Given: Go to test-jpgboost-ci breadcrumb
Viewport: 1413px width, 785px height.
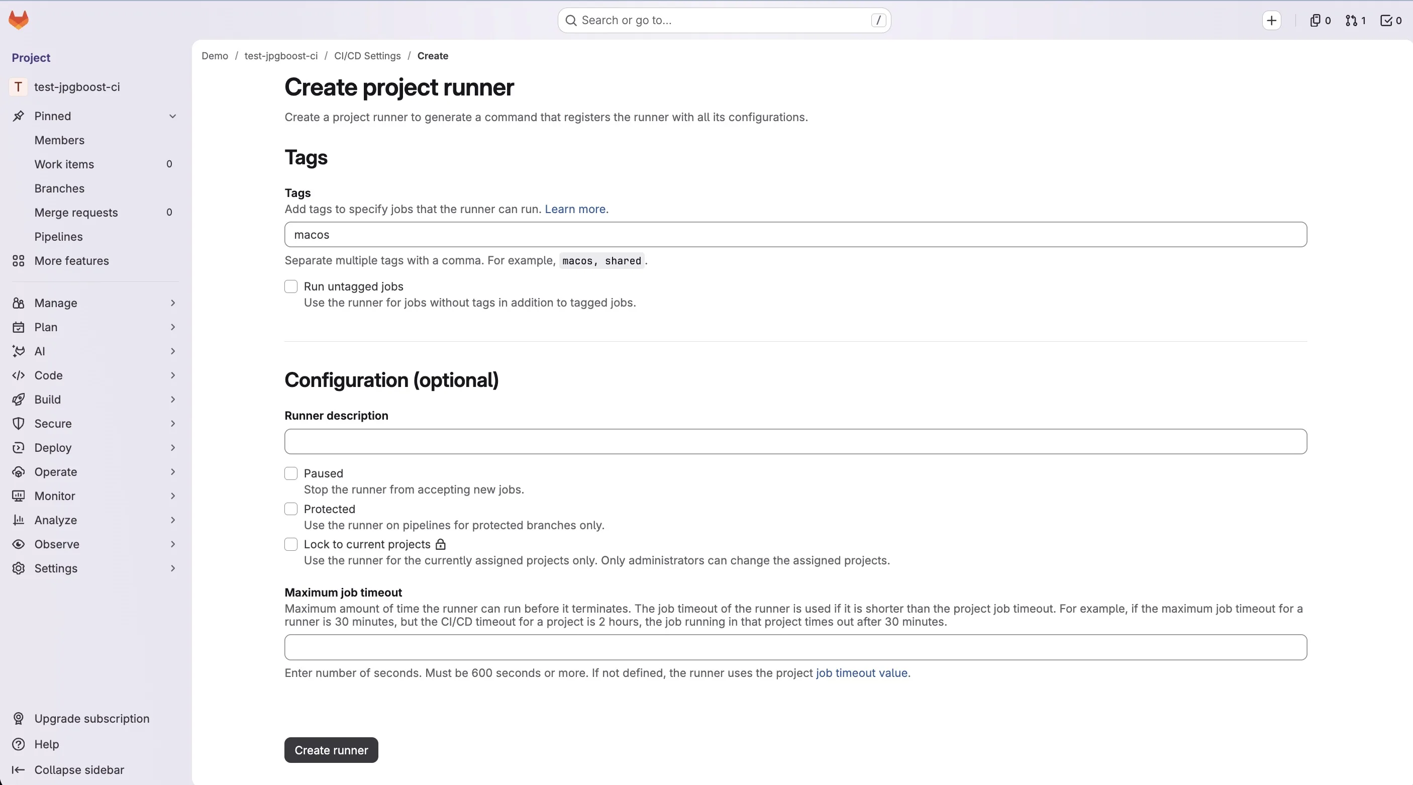Looking at the screenshot, I should coord(281,56).
